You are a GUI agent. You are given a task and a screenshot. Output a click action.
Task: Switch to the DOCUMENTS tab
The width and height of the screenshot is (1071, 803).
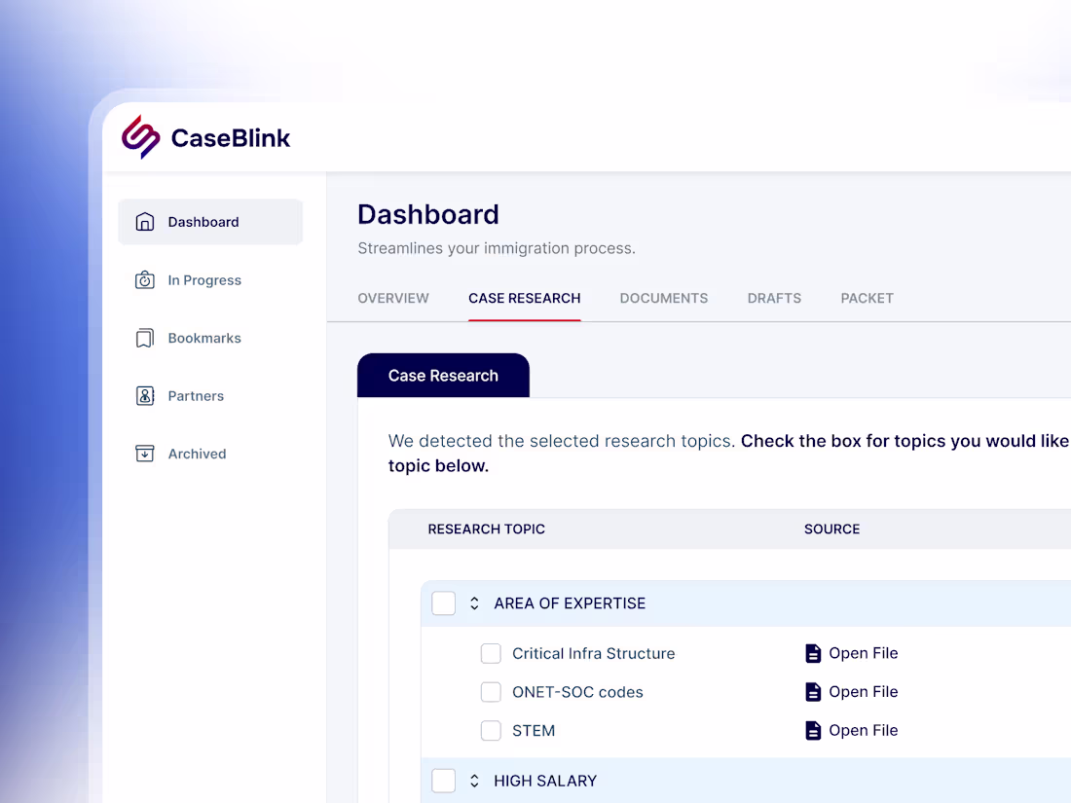[664, 299]
